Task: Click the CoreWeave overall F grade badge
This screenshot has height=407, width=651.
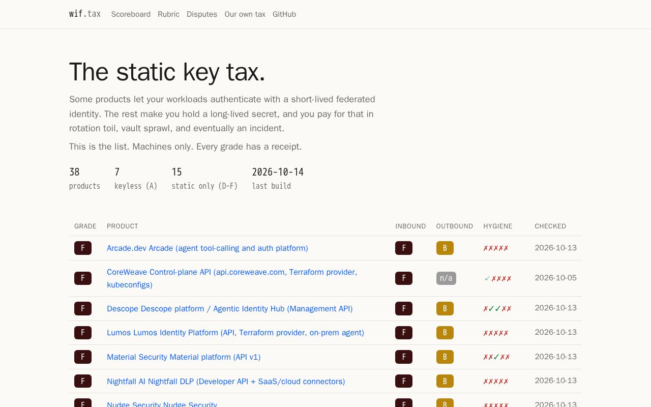Action: coord(83,278)
